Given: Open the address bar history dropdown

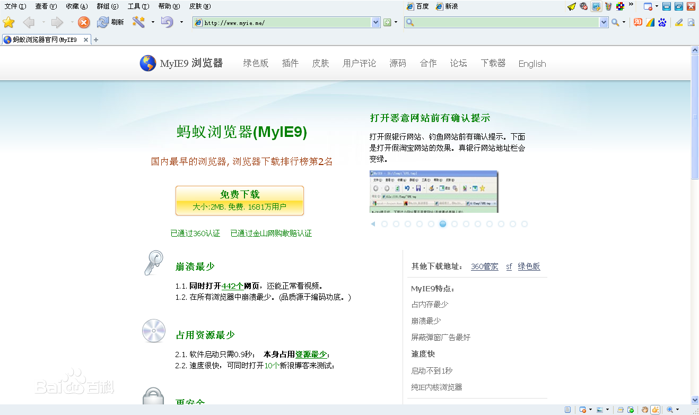Looking at the screenshot, I should (375, 22).
